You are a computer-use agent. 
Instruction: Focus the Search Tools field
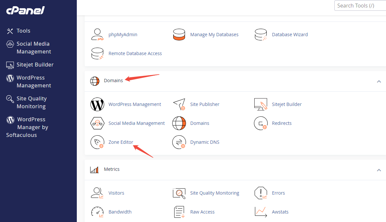click(x=360, y=6)
